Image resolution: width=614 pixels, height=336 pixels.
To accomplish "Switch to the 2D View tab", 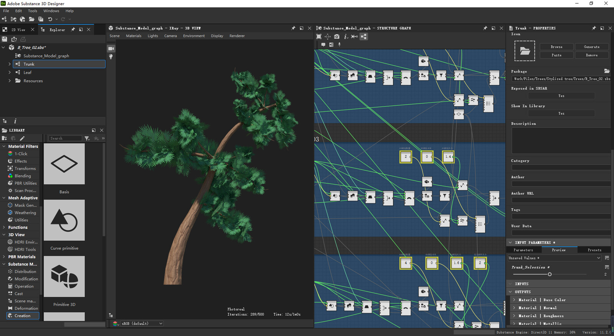I will click(18, 30).
